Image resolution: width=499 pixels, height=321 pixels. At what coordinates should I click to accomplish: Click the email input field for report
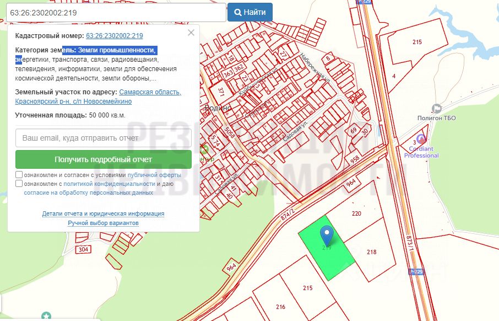tap(104, 138)
